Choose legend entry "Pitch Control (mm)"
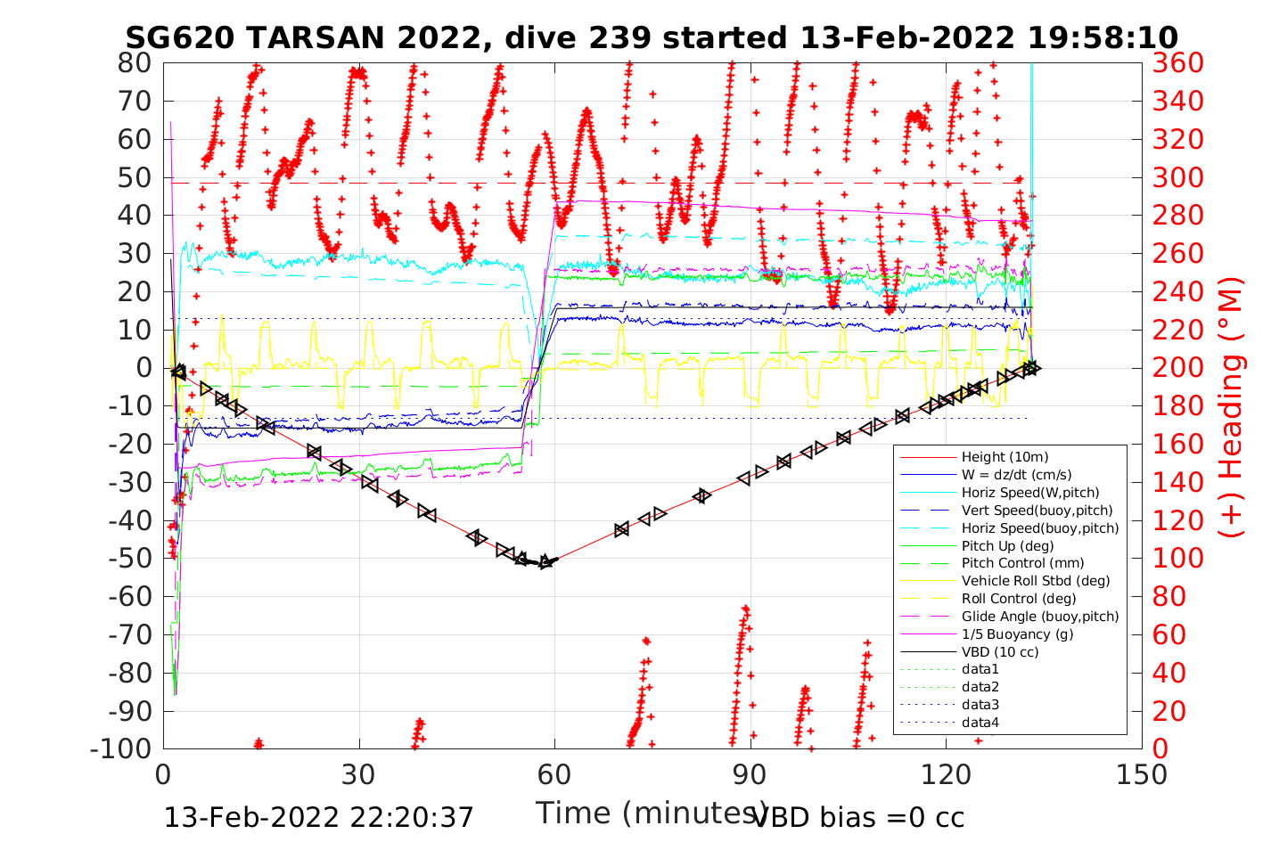1263x842 pixels. tap(1022, 563)
